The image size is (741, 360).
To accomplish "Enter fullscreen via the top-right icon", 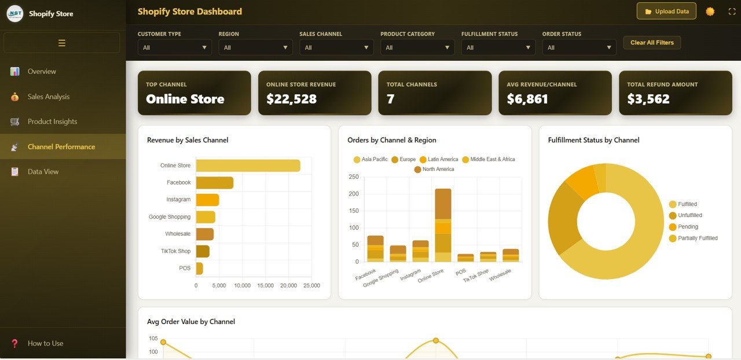I will coord(732,11).
